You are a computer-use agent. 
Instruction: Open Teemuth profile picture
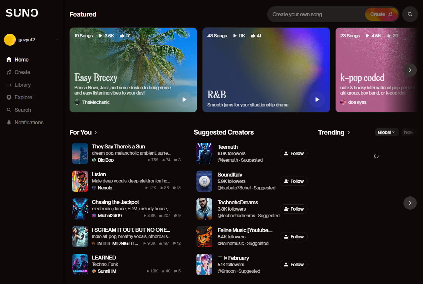pyautogui.click(x=204, y=153)
